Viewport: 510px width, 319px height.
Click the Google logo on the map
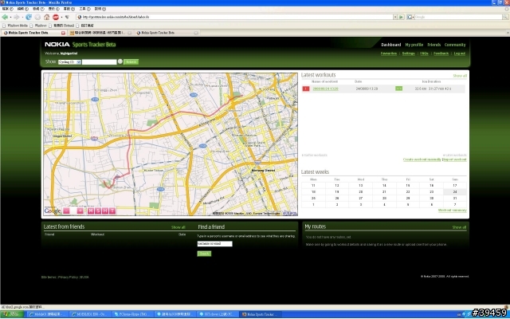pos(53,211)
